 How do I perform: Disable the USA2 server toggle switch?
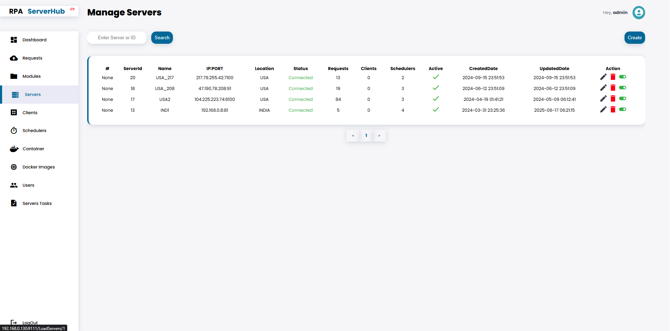pos(622,98)
